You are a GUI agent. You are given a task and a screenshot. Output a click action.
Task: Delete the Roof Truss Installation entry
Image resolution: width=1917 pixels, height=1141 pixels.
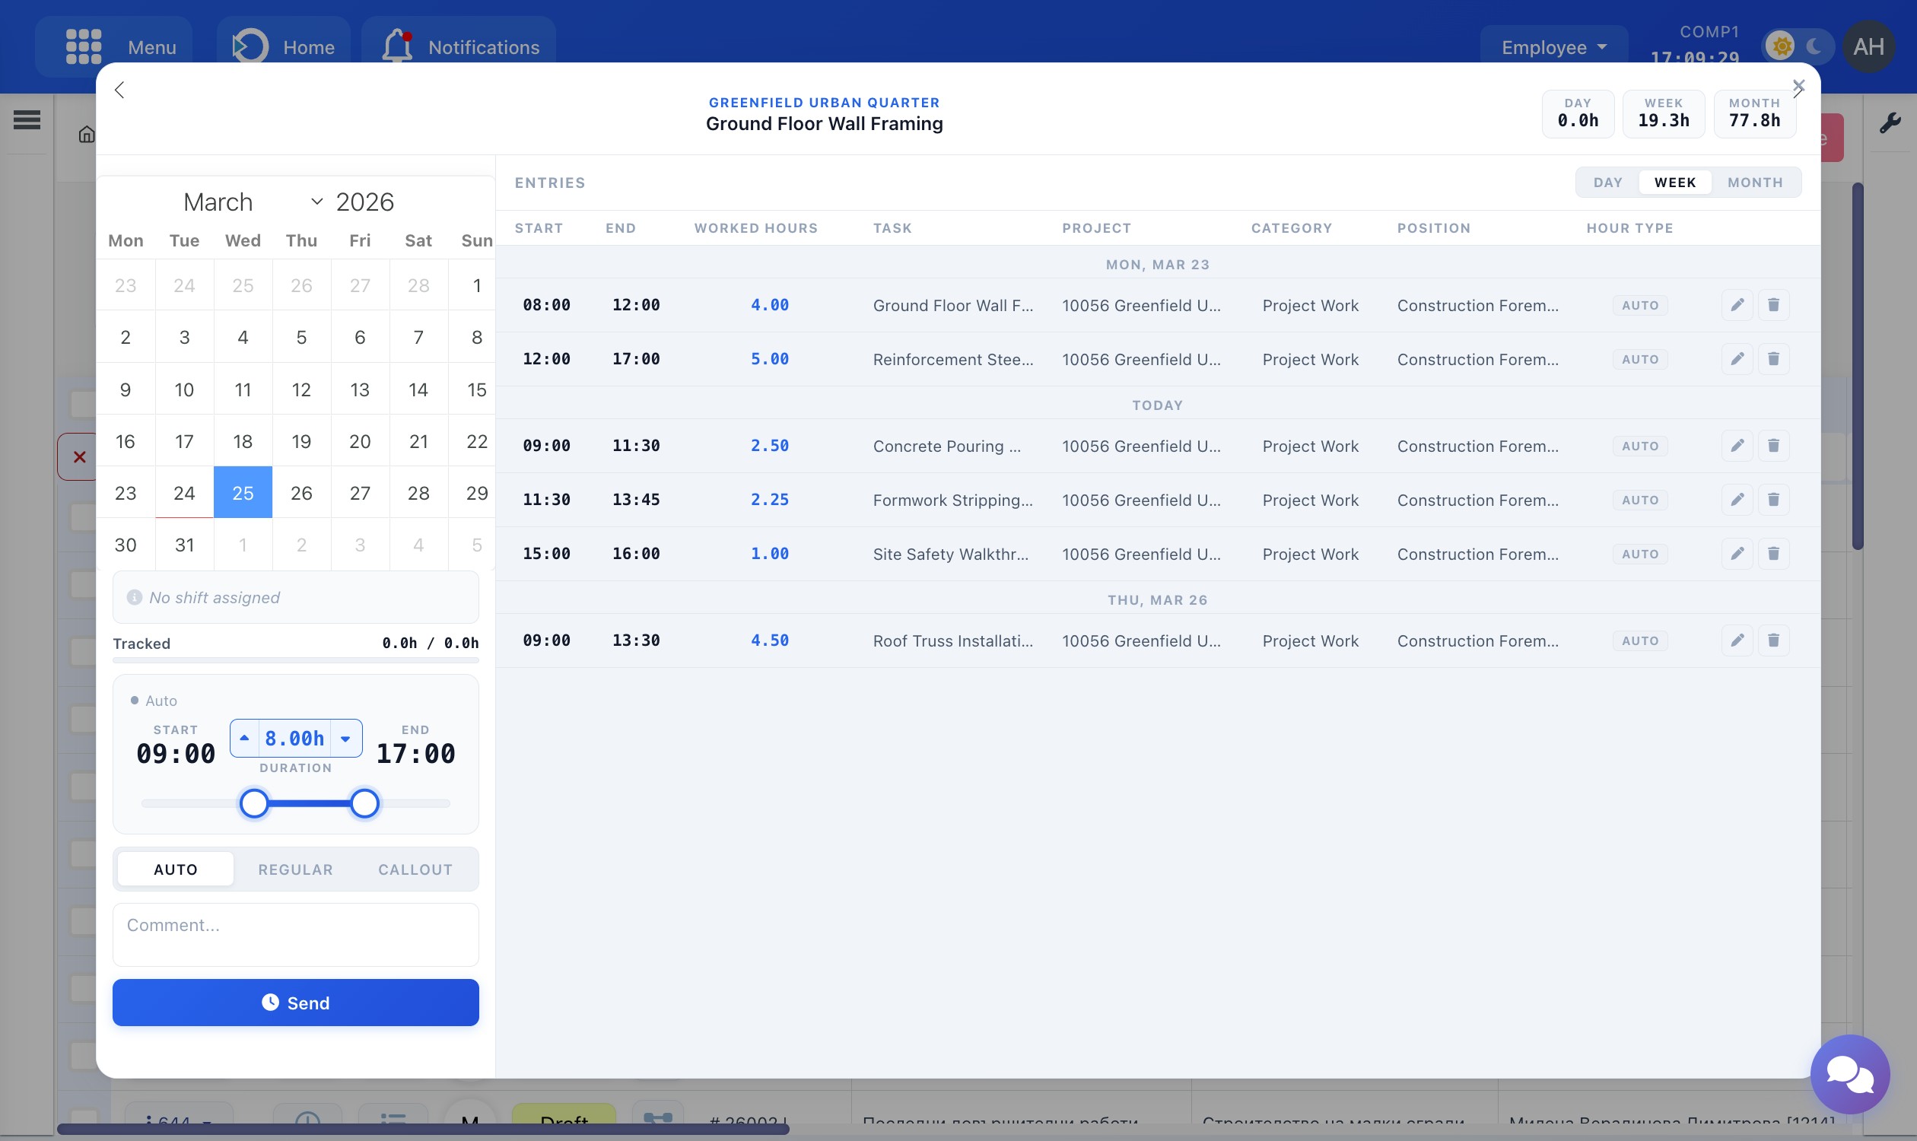tap(1774, 640)
